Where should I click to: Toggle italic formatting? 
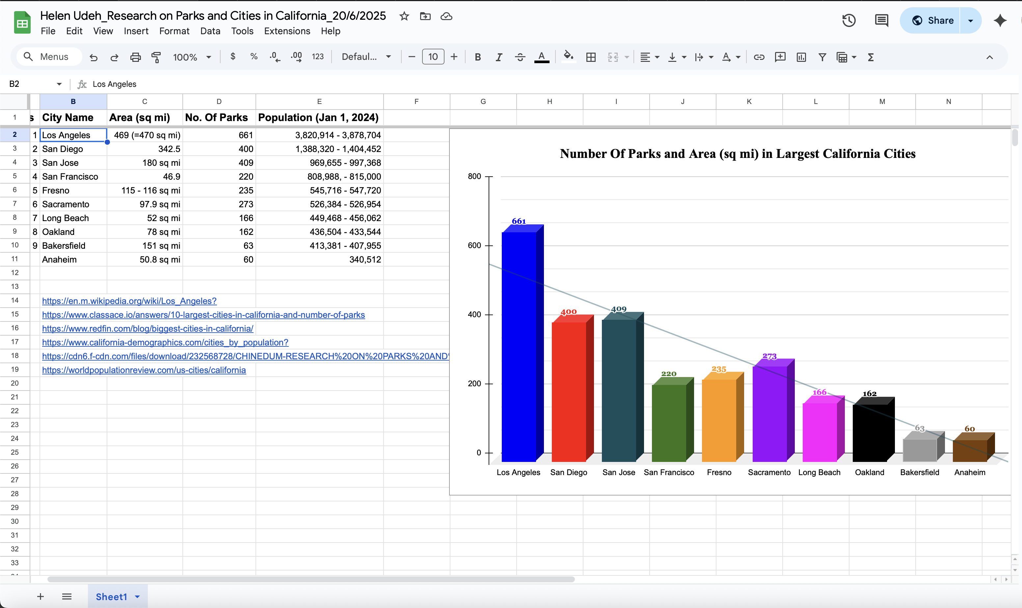[498, 57]
